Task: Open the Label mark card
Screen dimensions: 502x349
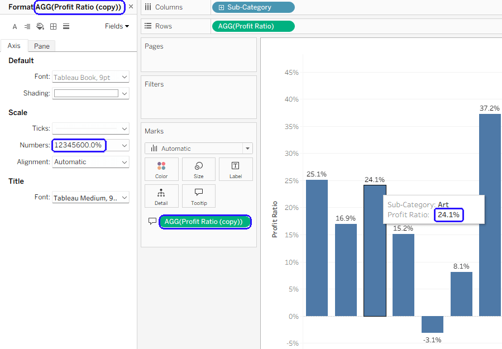Action: coord(236,169)
